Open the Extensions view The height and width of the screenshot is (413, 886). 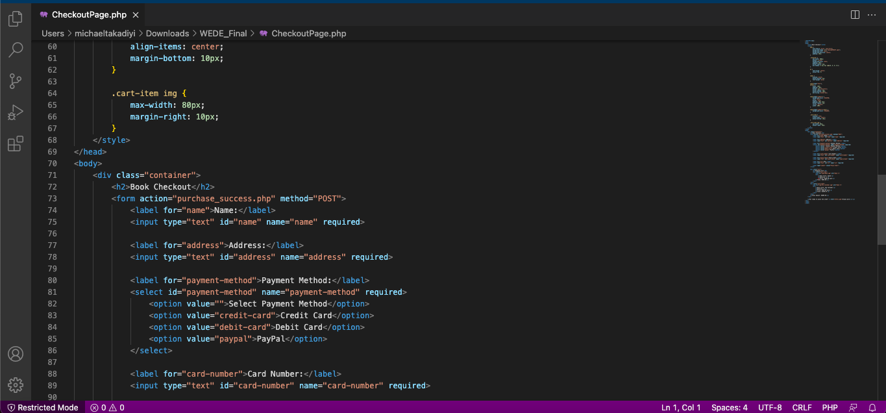click(x=16, y=144)
